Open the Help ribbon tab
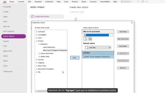The width and height of the screenshot is (165, 93). pyautogui.click(x=115, y=2)
